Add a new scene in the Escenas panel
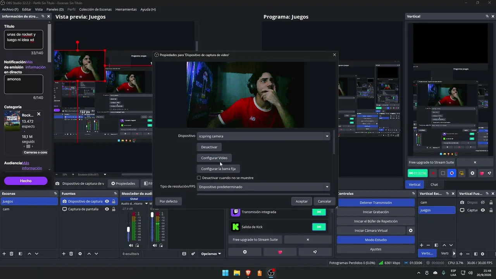496x279 pixels. (x=4, y=254)
